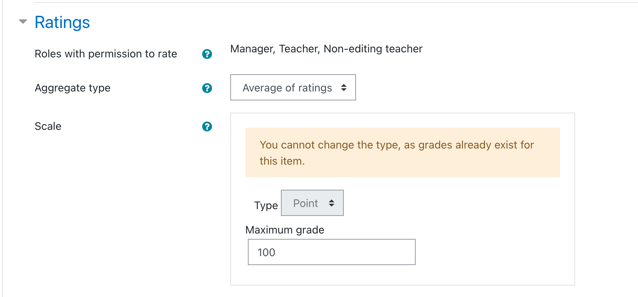Viewport: 638px width, 297px height.
Task: Click the Type label
Action: (266, 206)
